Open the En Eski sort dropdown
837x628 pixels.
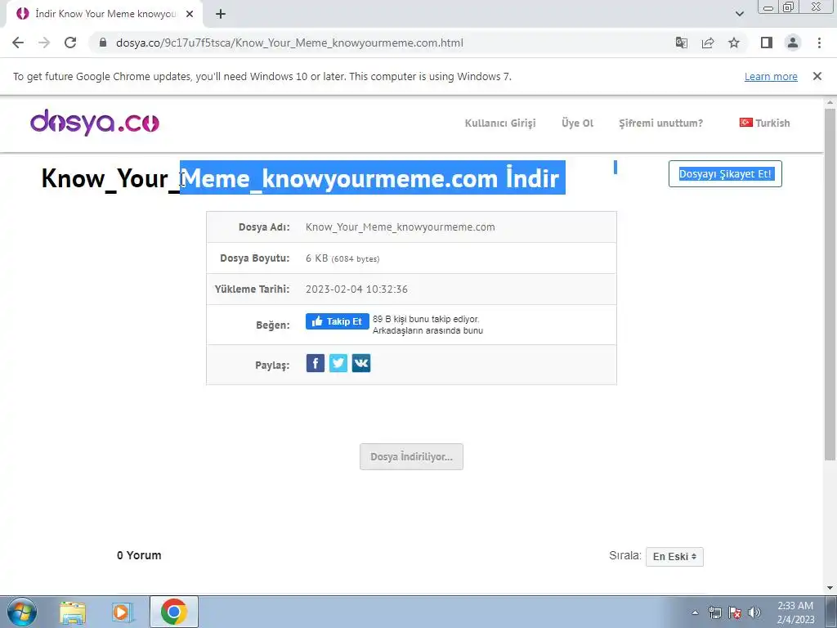pyautogui.click(x=674, y=556)
